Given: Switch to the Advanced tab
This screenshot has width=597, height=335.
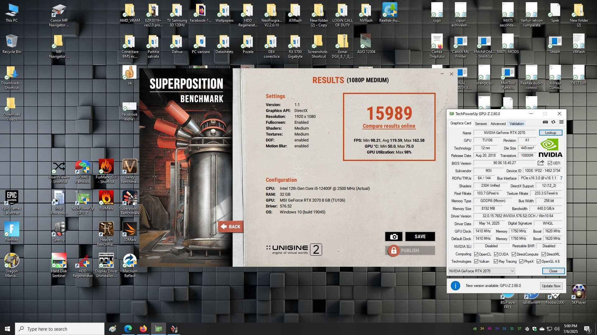Looking at the screenshot, I should (x=498, y=124).
